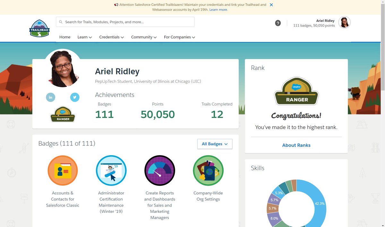Go to the Home menu item

point(65,37)
